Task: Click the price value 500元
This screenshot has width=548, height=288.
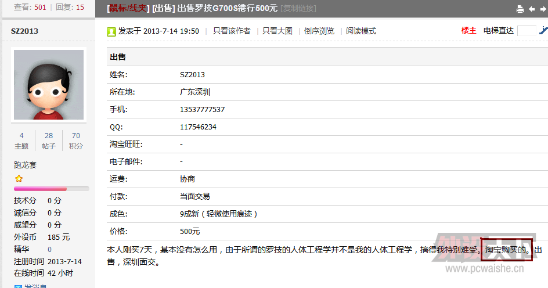Action: pos(190,231)
